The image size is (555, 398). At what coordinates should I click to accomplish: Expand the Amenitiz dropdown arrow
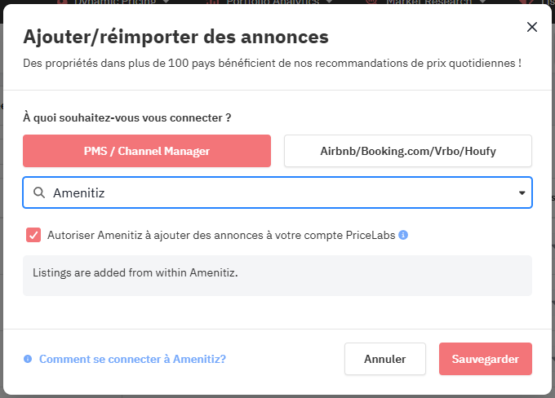[x=522, y=193]
